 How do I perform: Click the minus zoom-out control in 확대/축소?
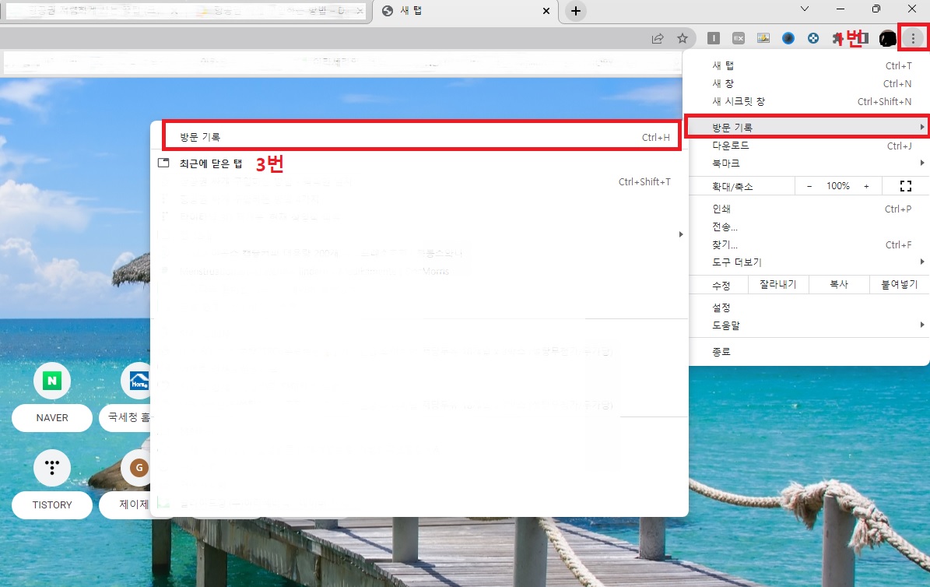(809, 185)
